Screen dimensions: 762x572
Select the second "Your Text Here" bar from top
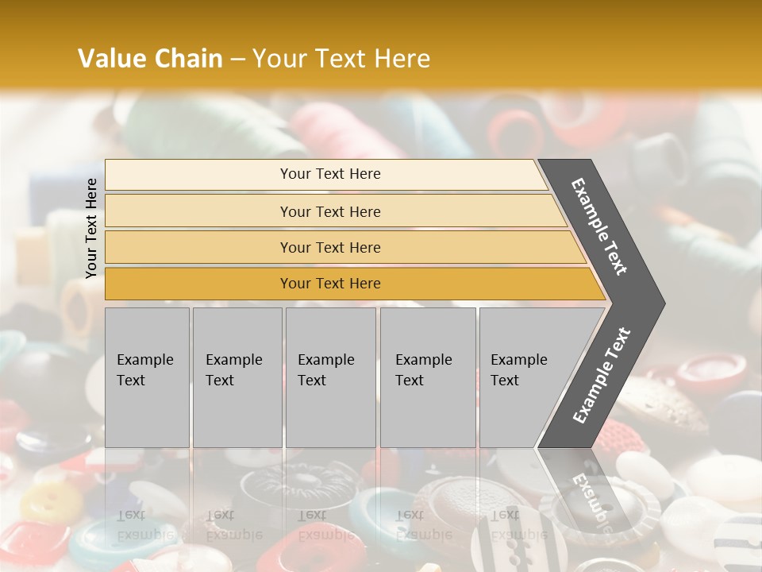coord(330,211)
